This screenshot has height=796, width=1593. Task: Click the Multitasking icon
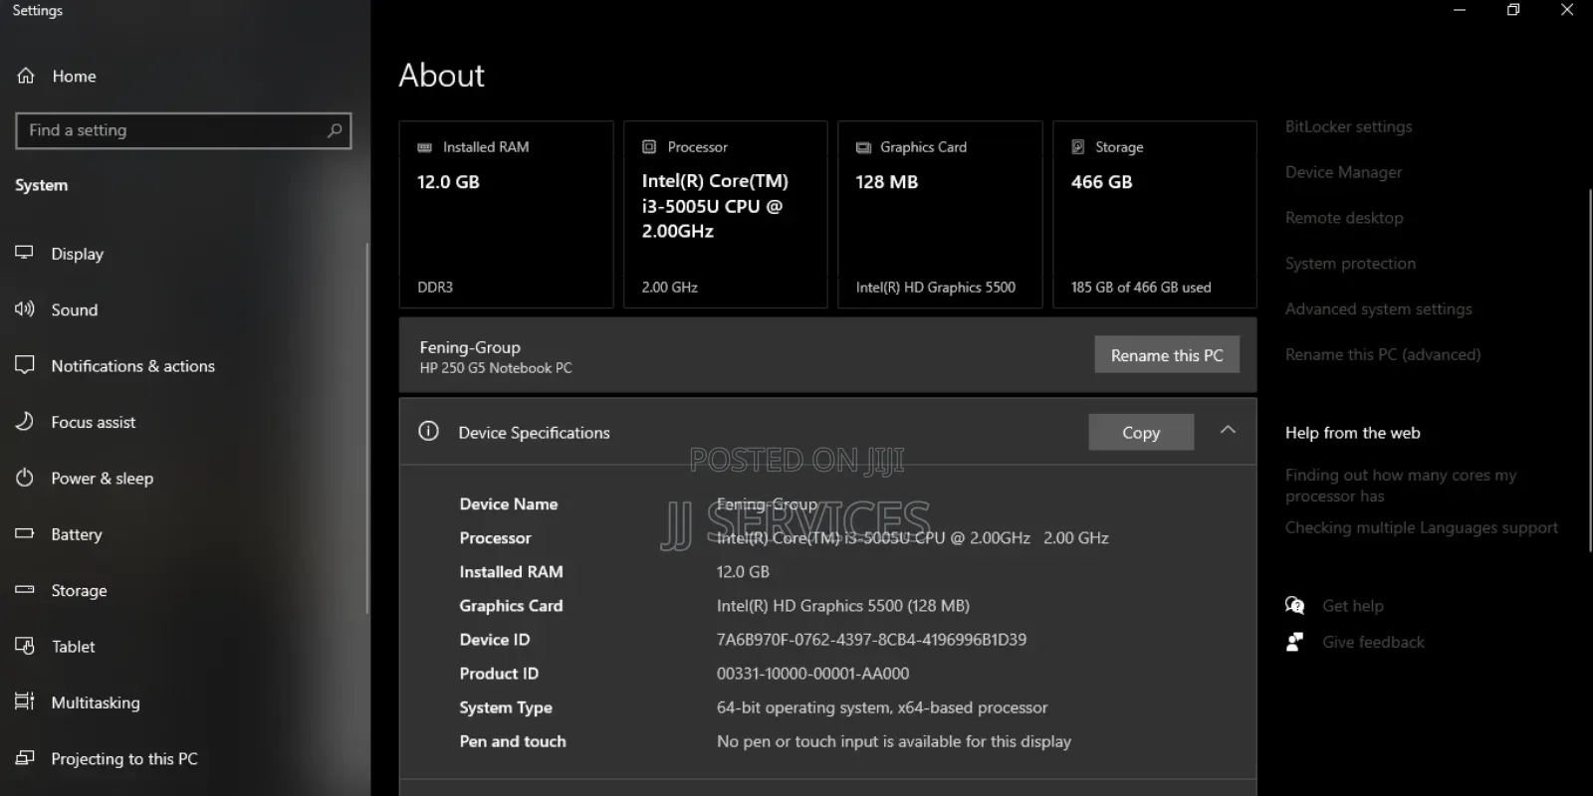25,701
